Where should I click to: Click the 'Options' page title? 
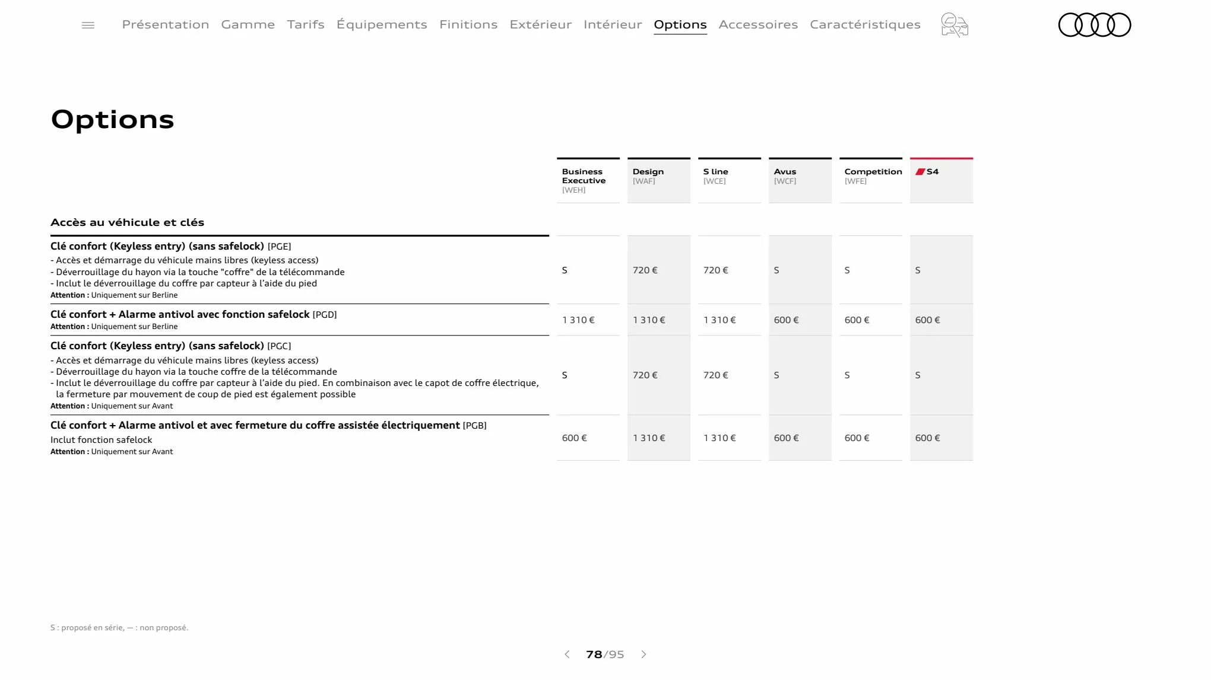112,120
